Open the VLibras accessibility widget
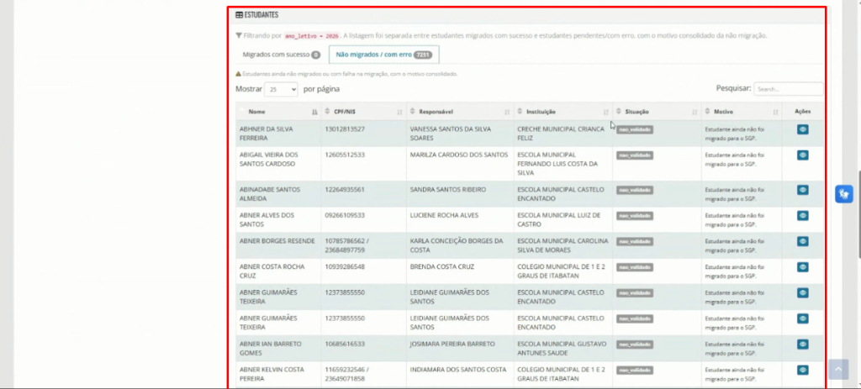Screen dimensions: 861x389 tap(844, 194)
